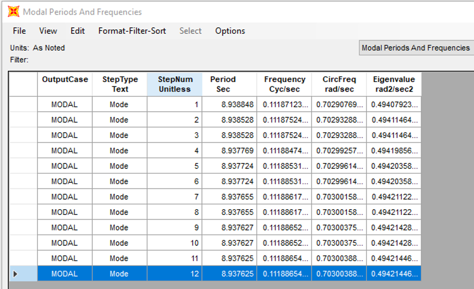The width and height of the screenshot is (474, 289).
Task: Click the StepType Text column header
Action: pos(120,84)
